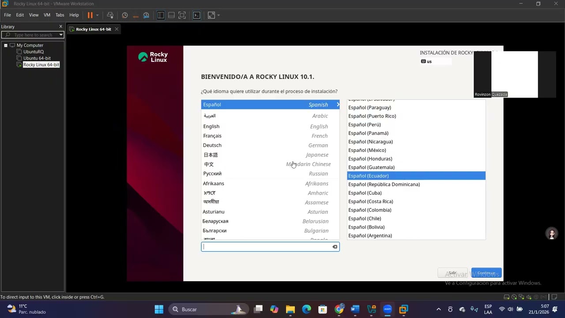Viewport: 565px width, 318px height.
Task: Click the stretch guest display icon
Action: tap(211, 15)
